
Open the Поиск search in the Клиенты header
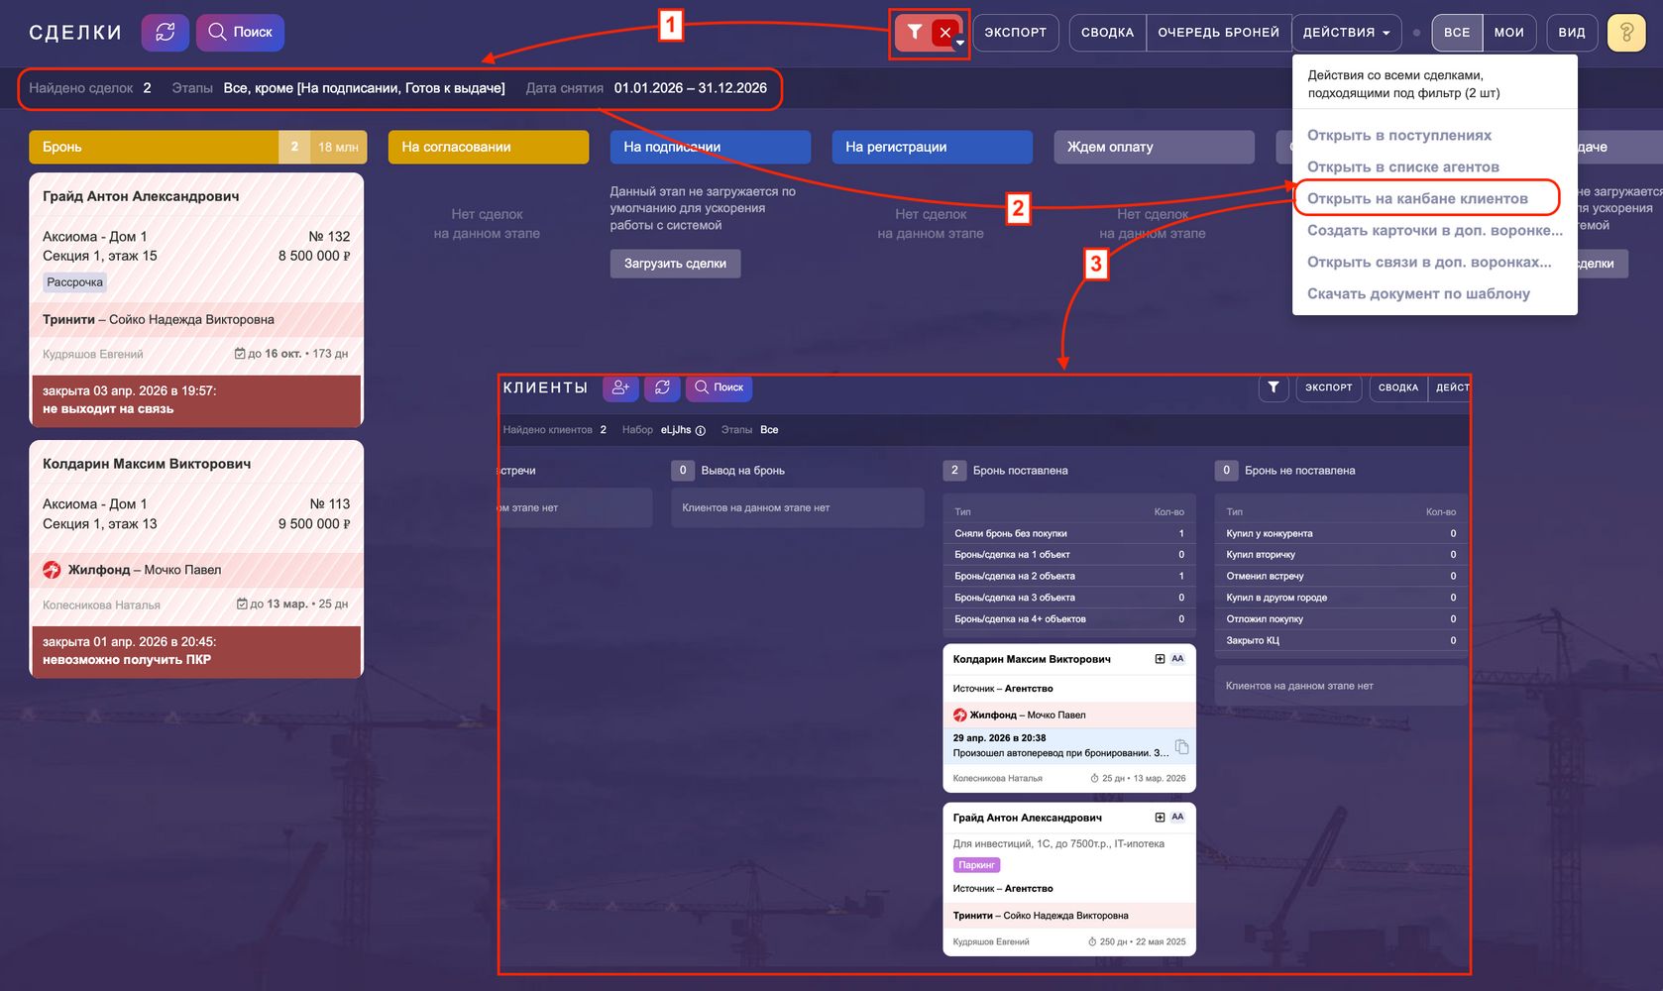[x=720, y=387]
